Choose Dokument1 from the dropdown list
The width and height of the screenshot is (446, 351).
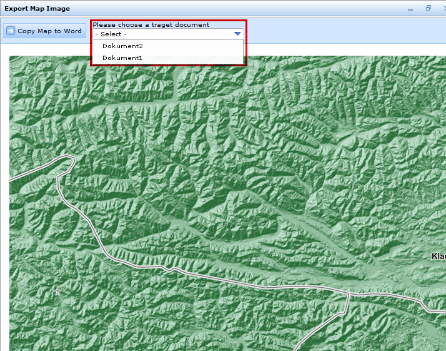point(122,58)
